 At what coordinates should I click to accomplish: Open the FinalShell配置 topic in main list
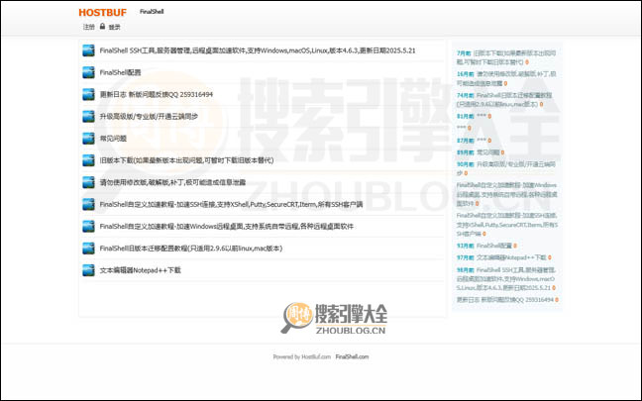[x=121, y=72]
